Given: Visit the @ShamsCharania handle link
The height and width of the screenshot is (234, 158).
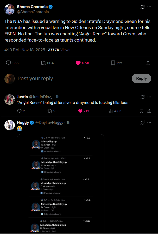Looking at the screenshot, I should pyautogui.click(x=33, y=12).
